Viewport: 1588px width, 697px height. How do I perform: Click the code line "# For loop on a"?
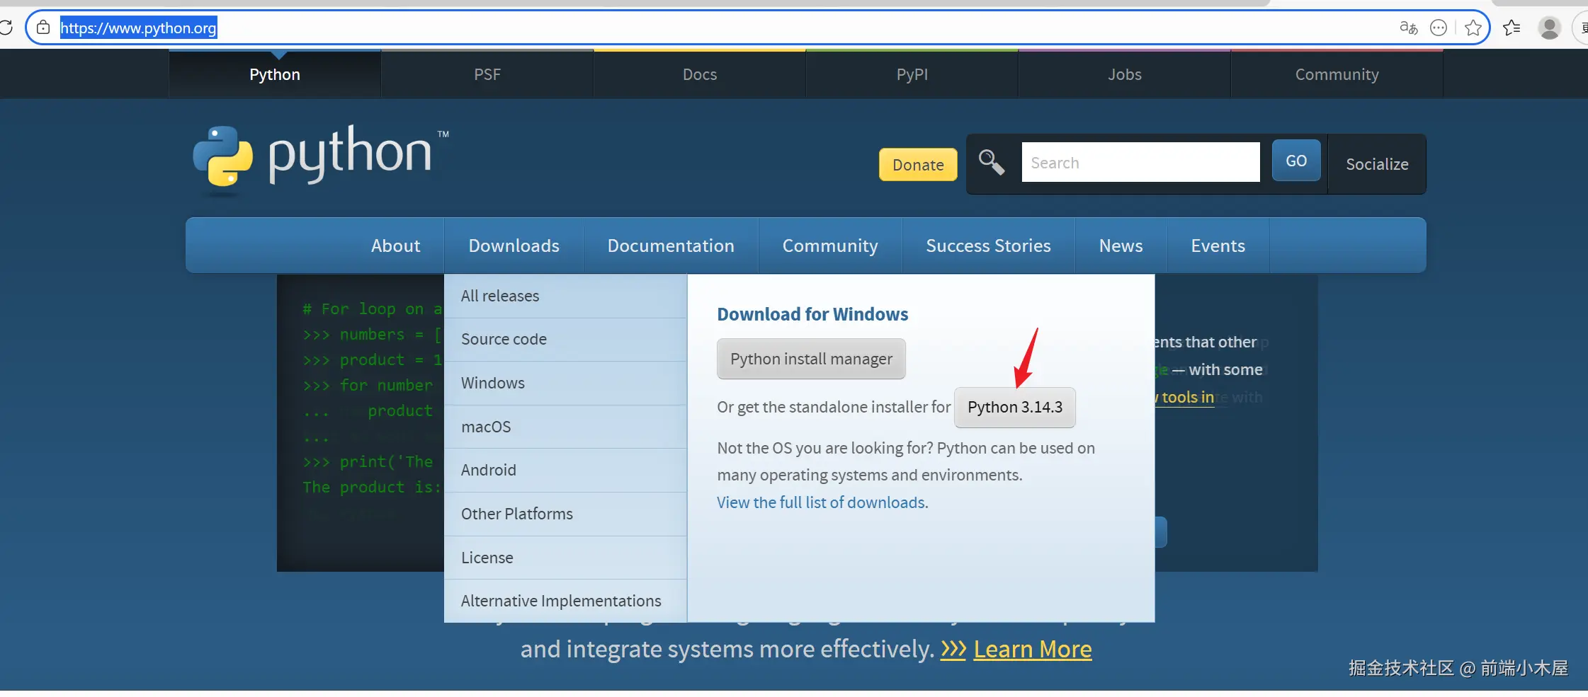tap(373, 309)
